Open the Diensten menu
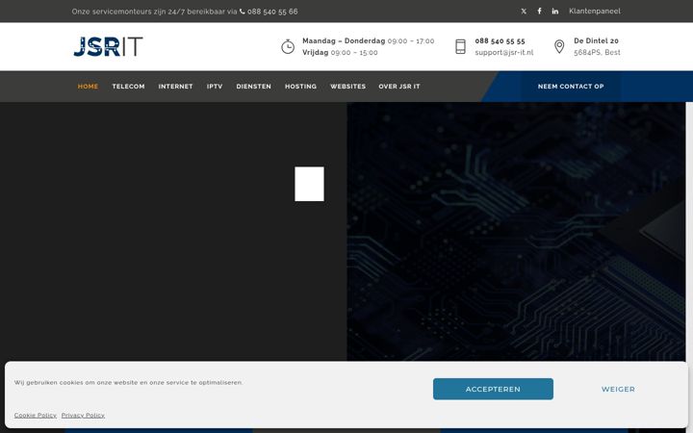 point(254,87)
